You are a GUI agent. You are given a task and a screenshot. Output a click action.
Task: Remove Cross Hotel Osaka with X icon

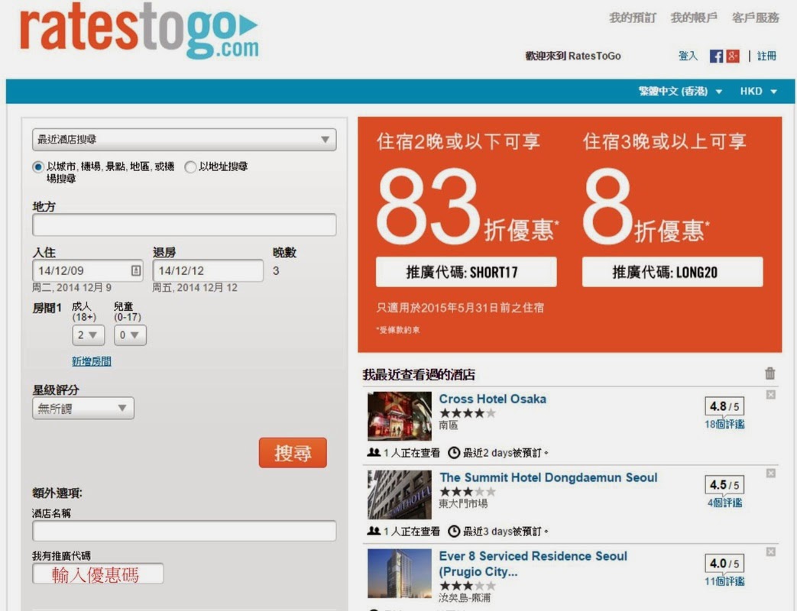770,395
